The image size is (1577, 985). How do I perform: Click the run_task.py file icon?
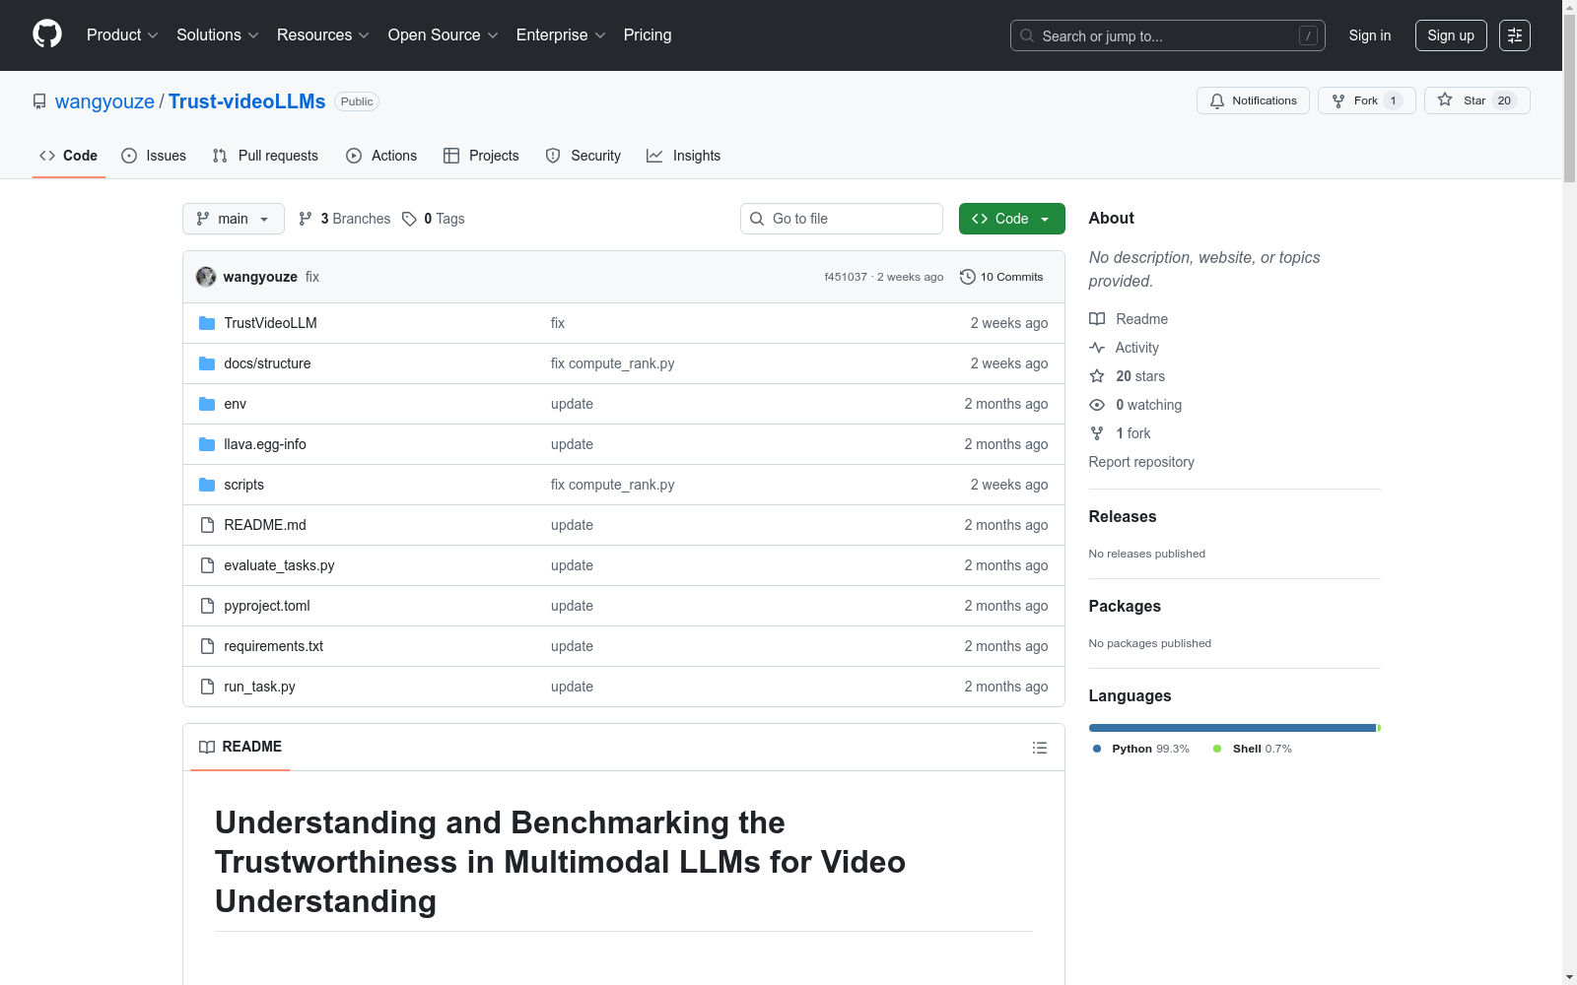coord(207,687)
